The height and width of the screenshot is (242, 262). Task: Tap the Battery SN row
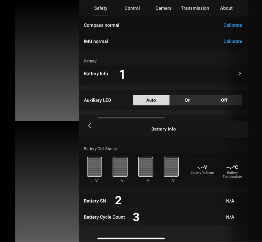tap(163, 201)
